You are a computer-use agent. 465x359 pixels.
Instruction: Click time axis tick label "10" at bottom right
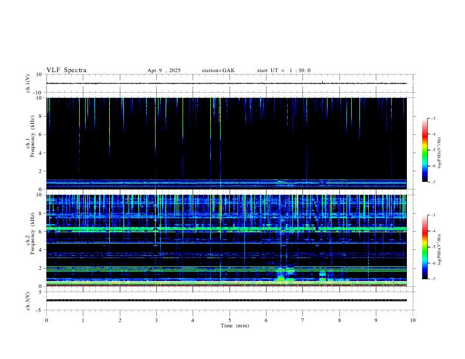click(413, 320)
